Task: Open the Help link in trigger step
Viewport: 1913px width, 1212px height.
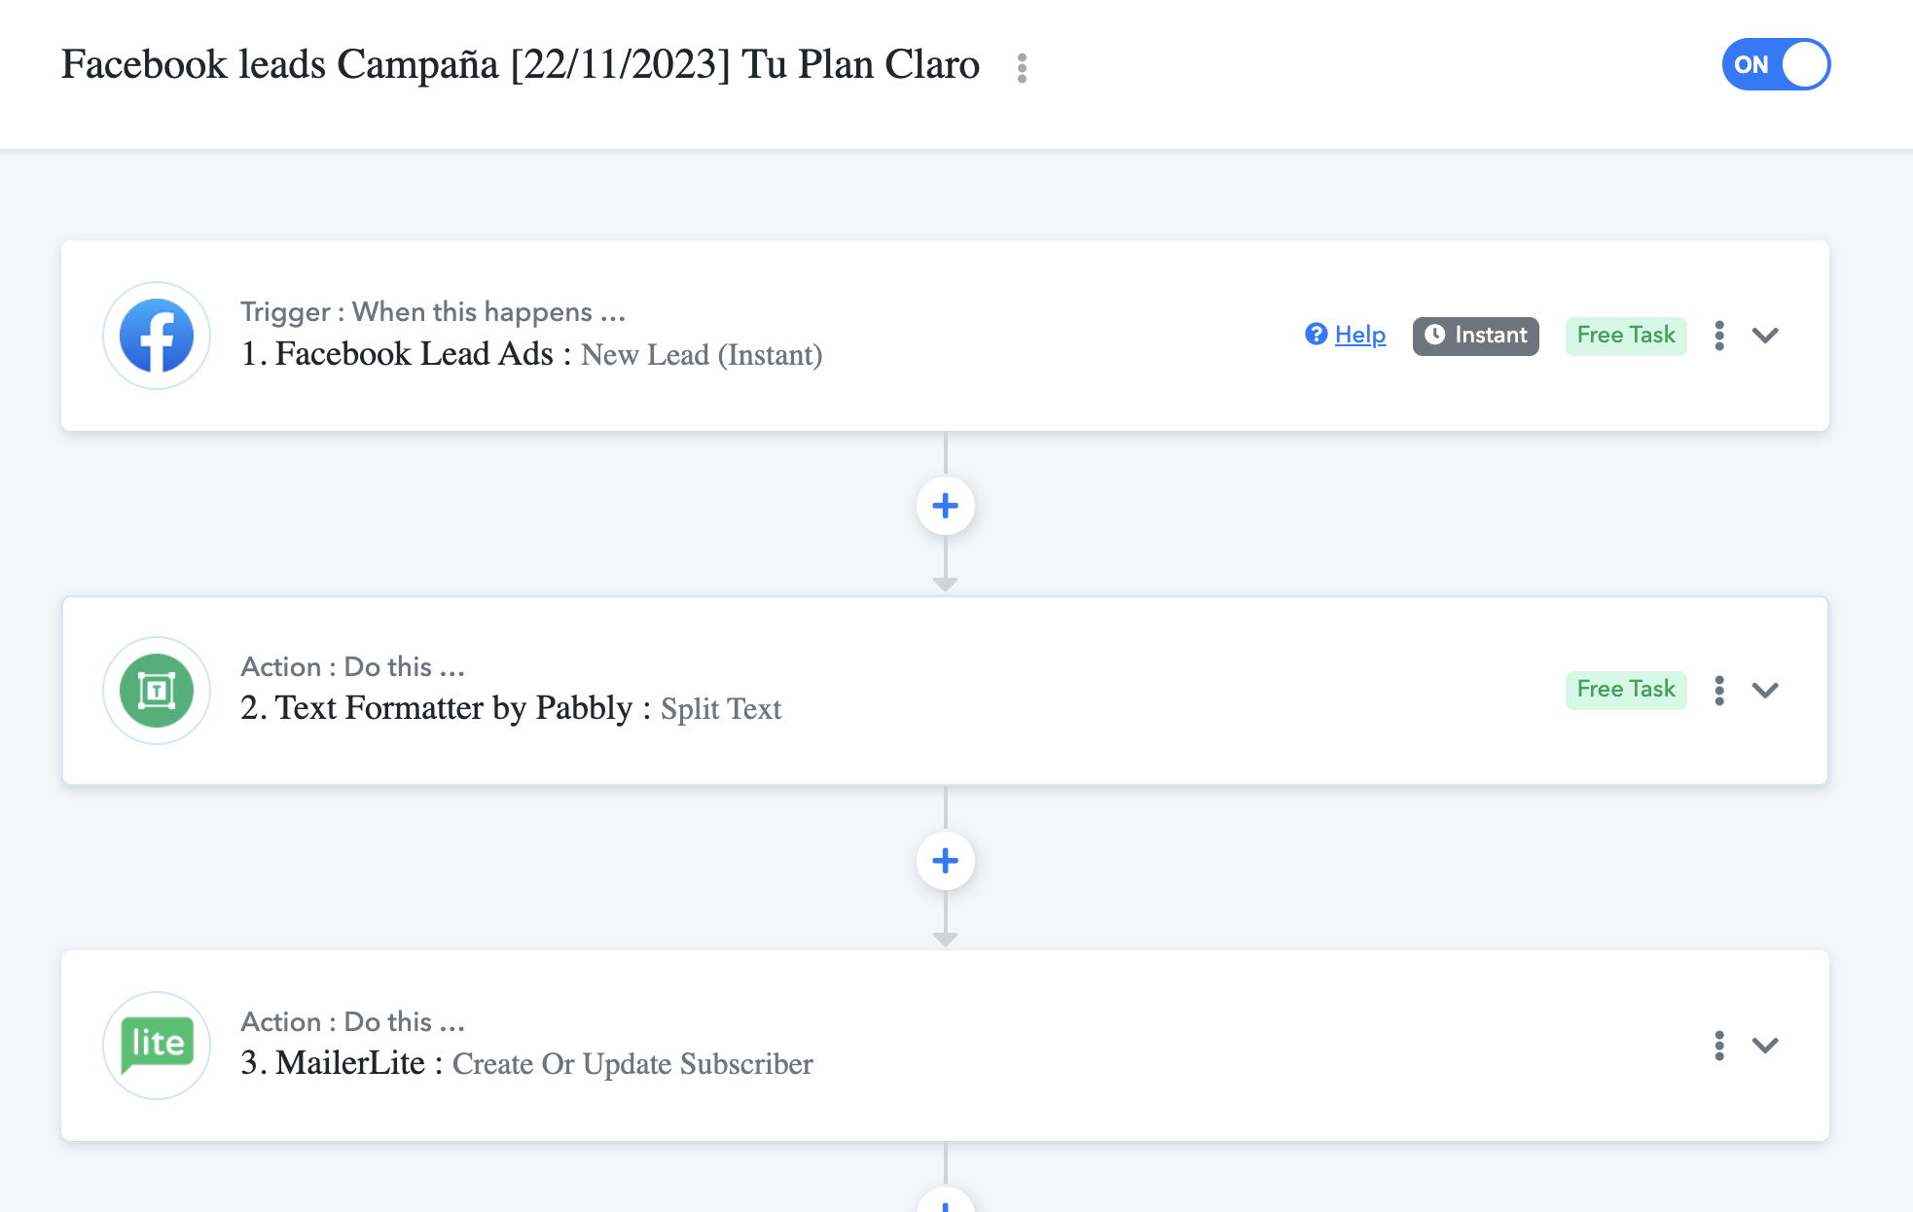Action: click(1359, 335)
